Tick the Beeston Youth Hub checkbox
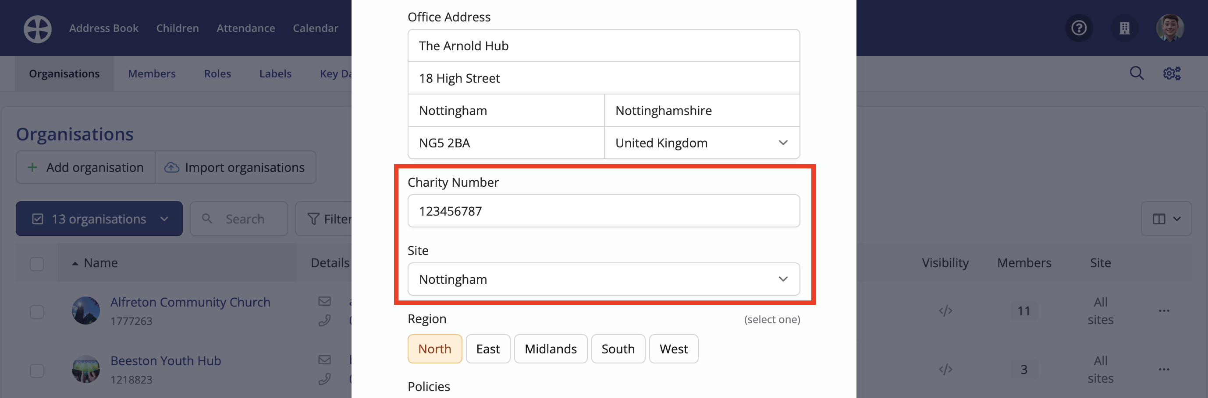Viewport: 1208px width, 398px height. pyautogui.click(x=37, y=370)
